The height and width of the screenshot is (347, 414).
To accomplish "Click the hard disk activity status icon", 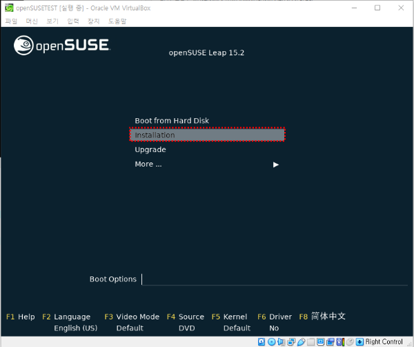I will [x=262, y=341].
